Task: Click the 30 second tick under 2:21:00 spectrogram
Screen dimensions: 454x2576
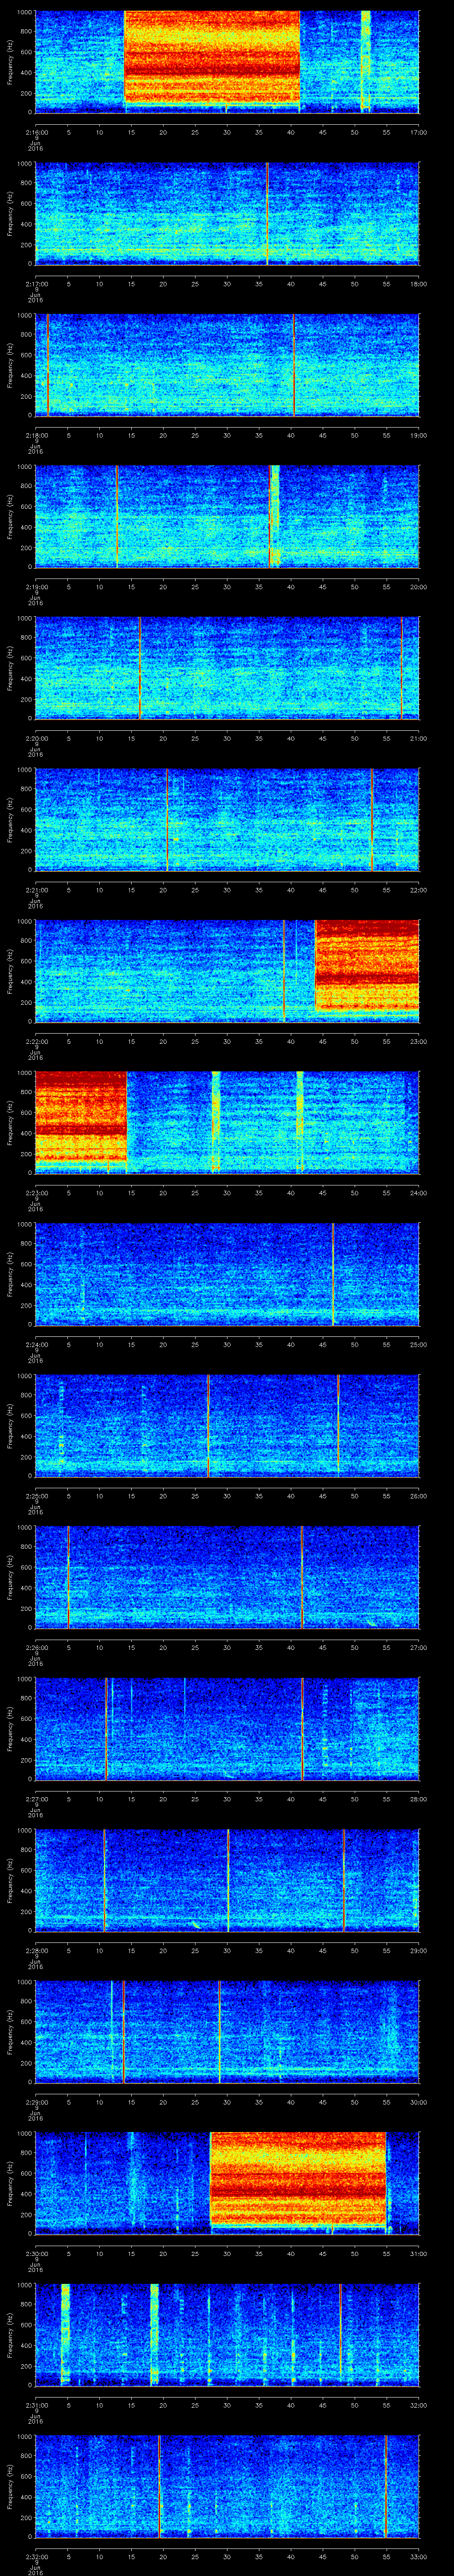Action: tap(227, 890)
